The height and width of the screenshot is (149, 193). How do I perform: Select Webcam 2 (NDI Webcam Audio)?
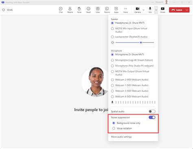click(x=129, y=80)
